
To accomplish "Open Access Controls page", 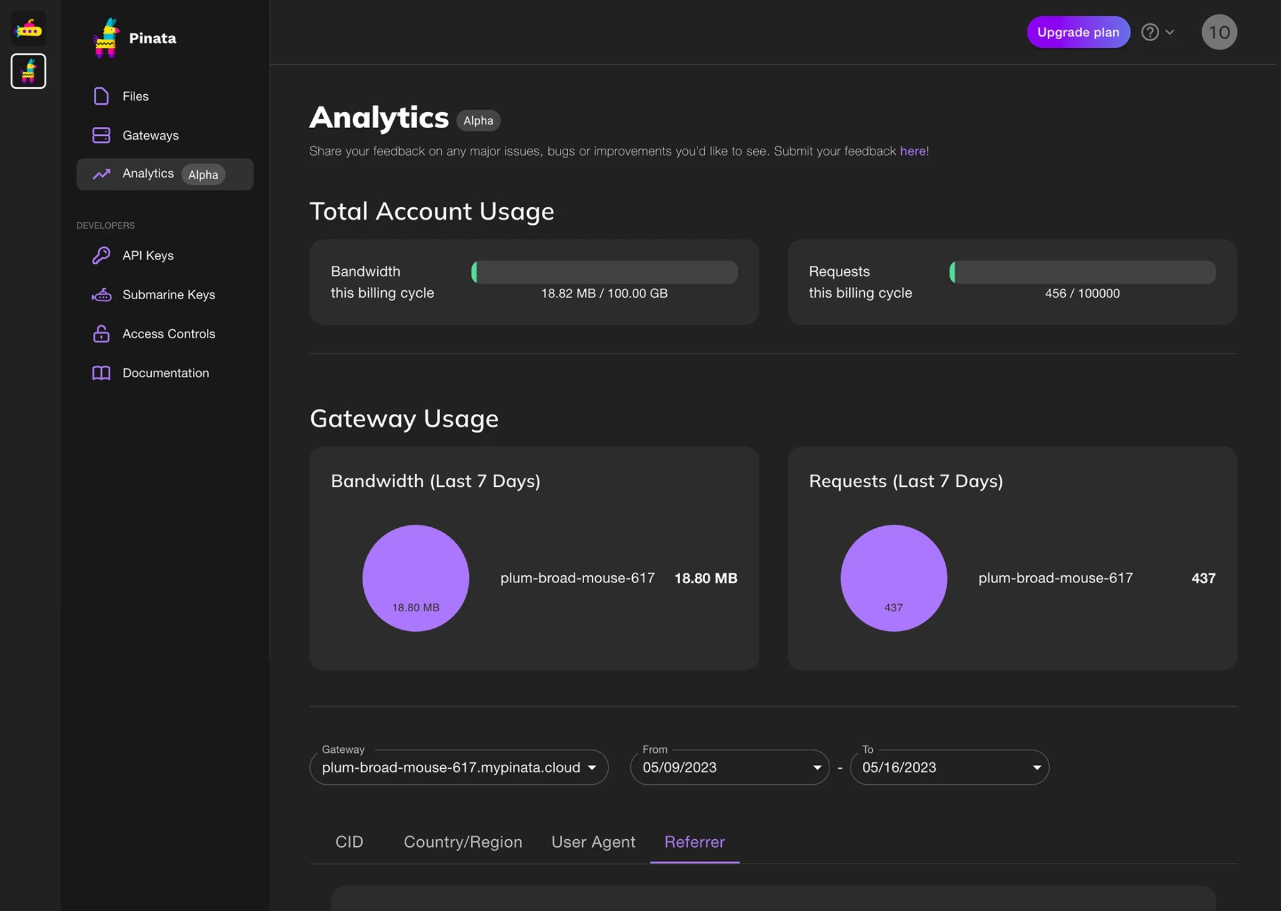I will coord(165,334).
